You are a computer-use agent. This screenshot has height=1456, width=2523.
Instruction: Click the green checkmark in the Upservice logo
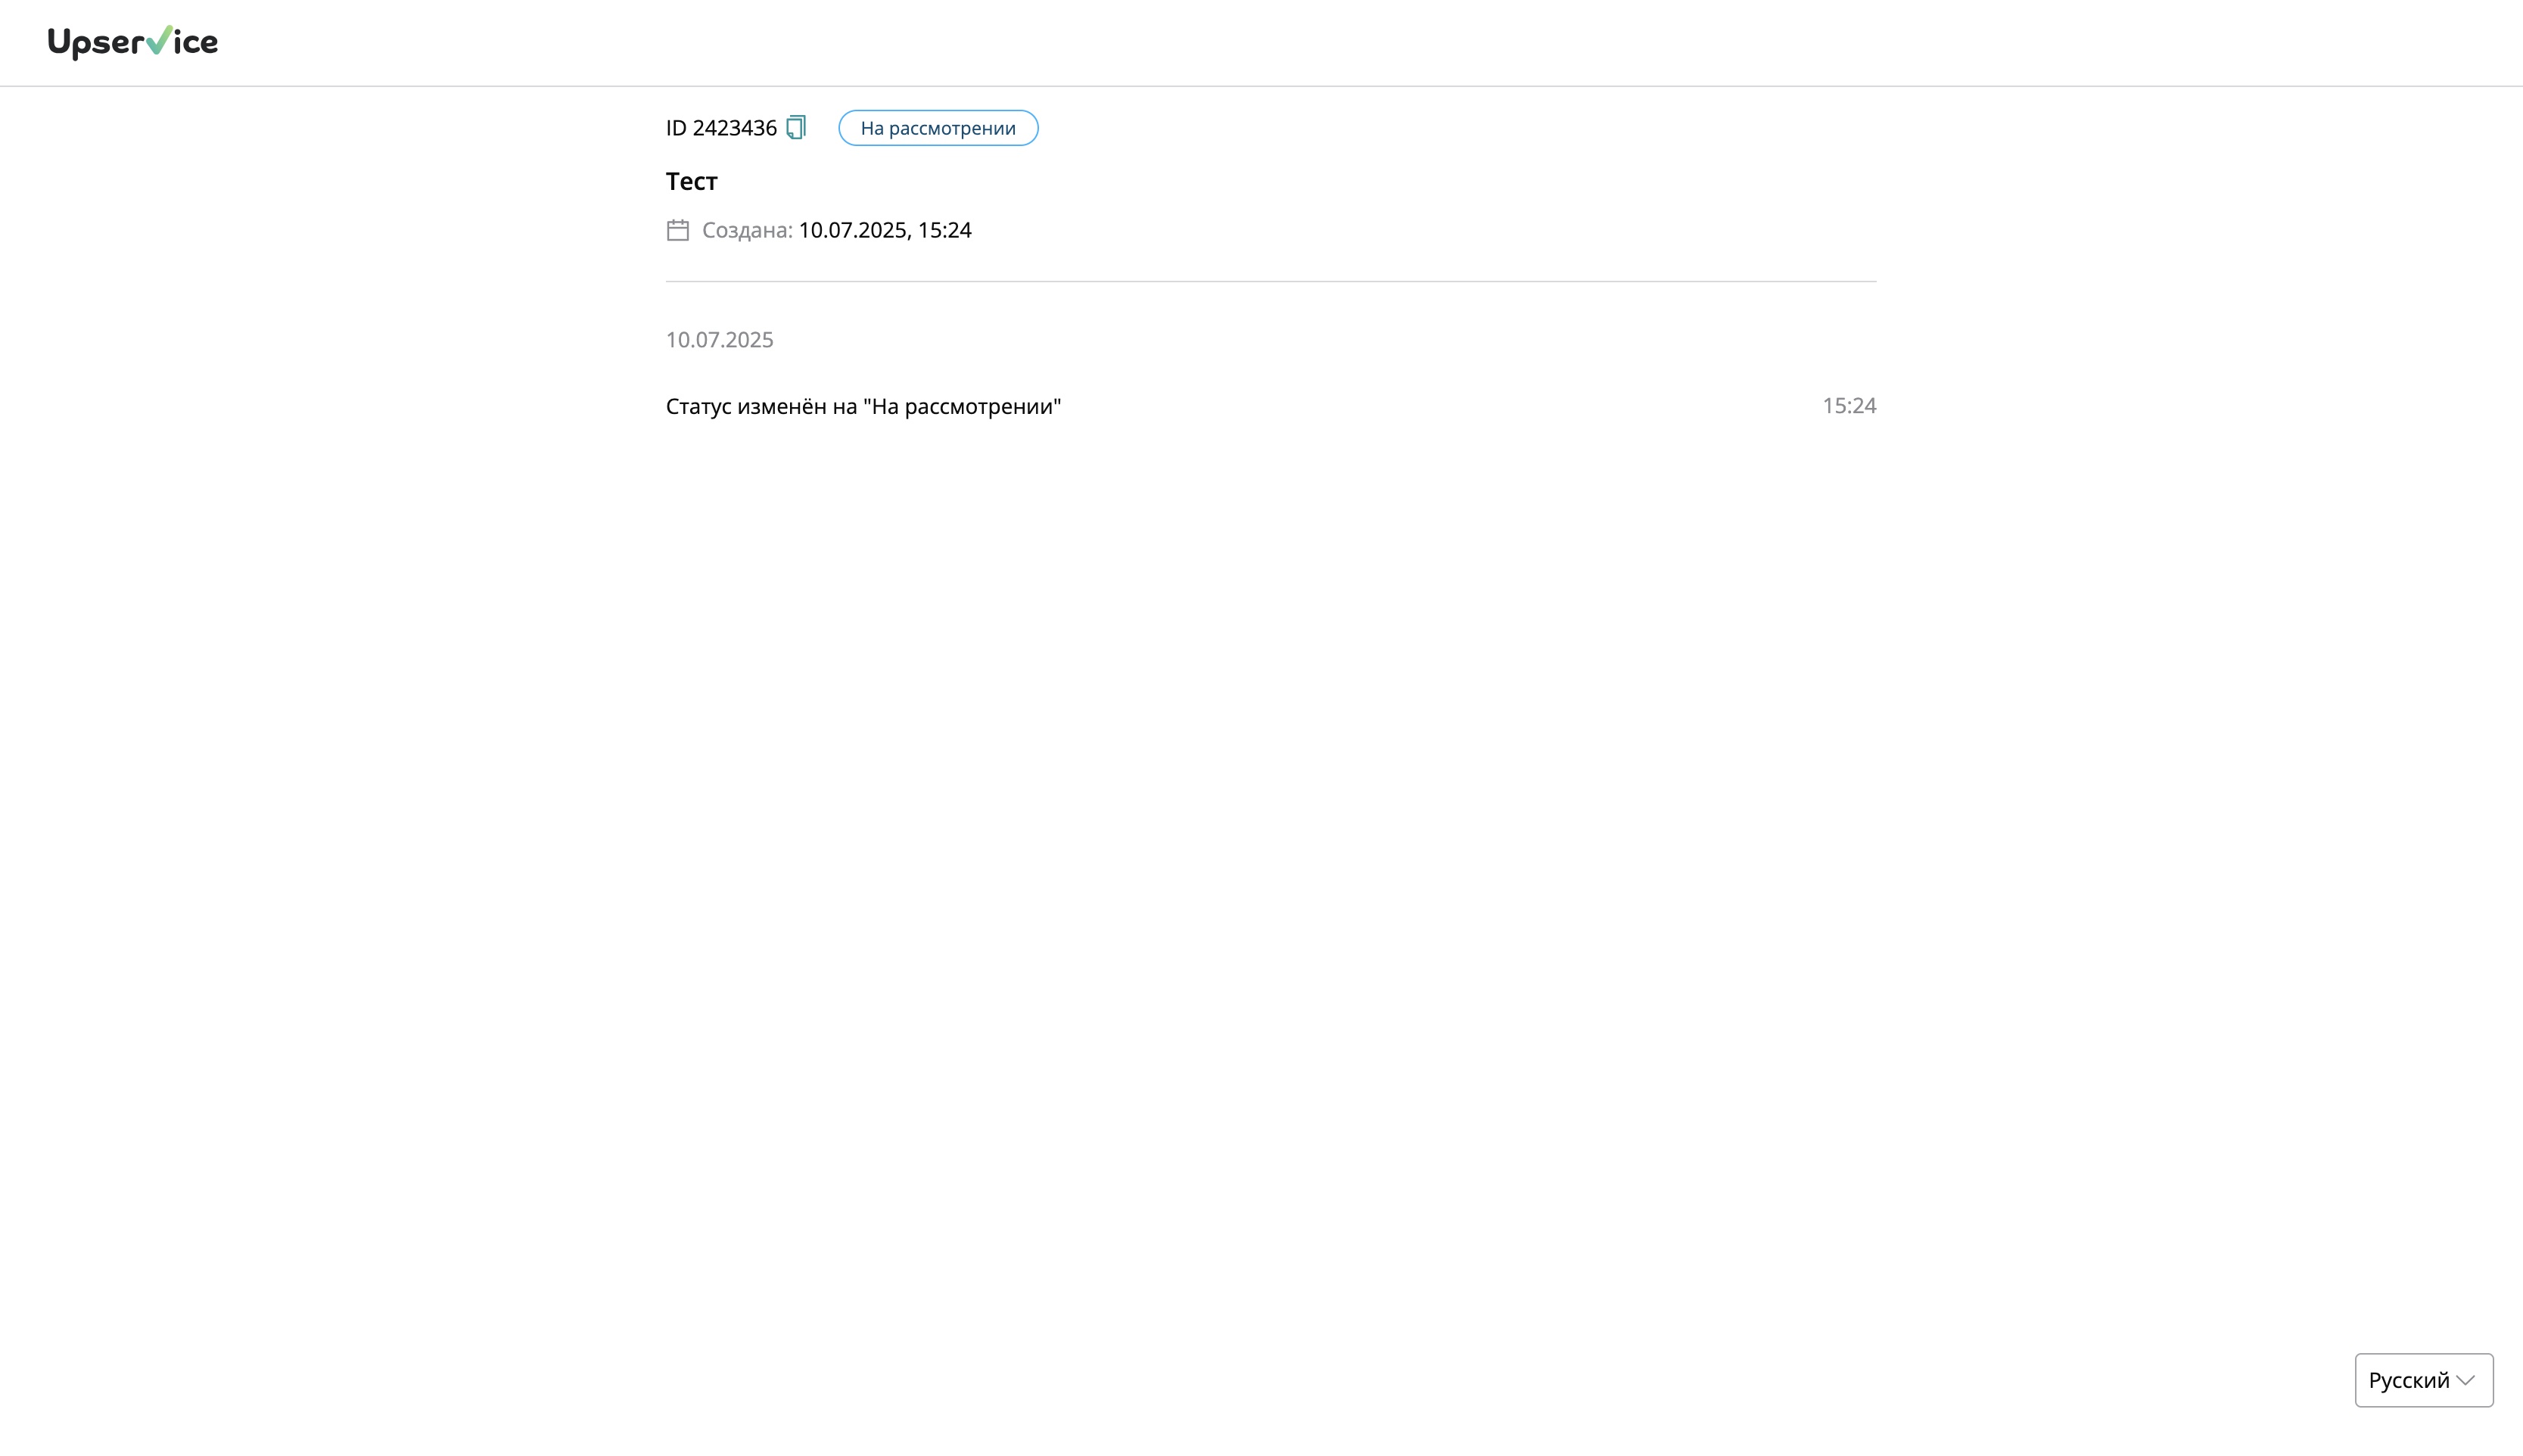(x=159, y=40)
